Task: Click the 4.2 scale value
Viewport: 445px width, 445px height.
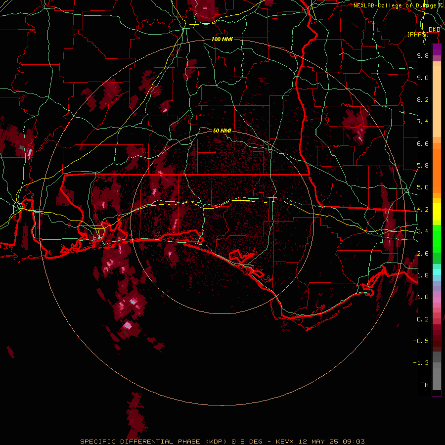Action: click(423, 210)
